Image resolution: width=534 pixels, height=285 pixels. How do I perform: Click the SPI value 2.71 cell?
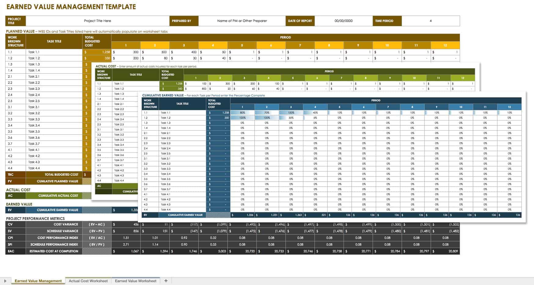[x=126, y=244]
